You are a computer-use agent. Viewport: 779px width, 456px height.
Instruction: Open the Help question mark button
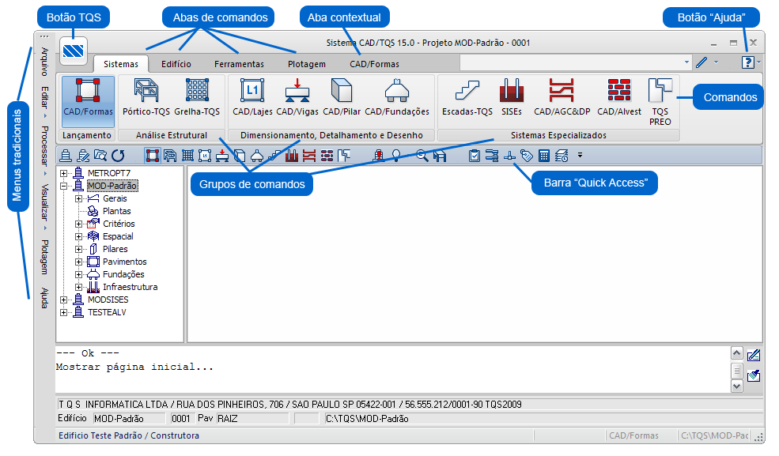747,62
